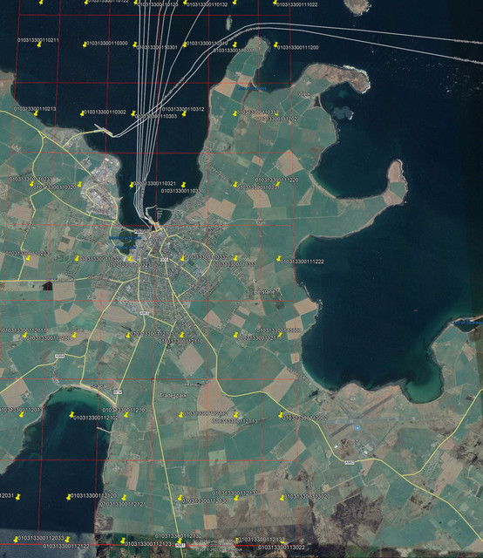Select the pushpin labeled 010313300110231
This screenshot has height=558, width=483.
click(31, 184)
